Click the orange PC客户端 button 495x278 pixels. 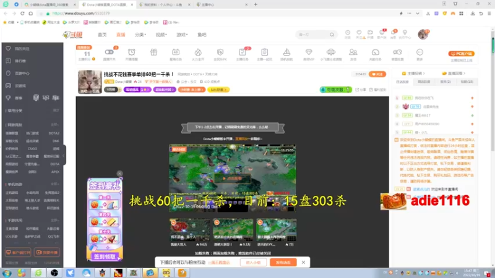coord(462,54)
